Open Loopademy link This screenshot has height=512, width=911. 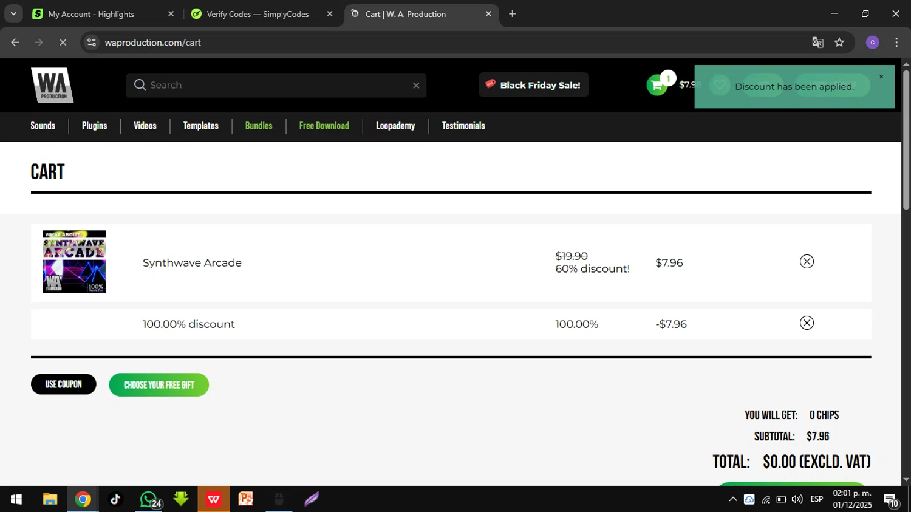[x=395, y=126]
